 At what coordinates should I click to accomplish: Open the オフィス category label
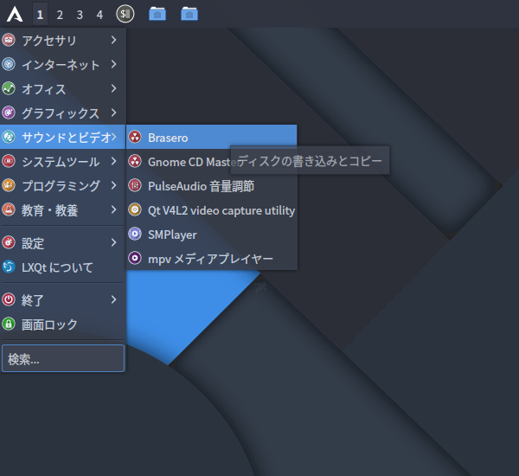44,89
